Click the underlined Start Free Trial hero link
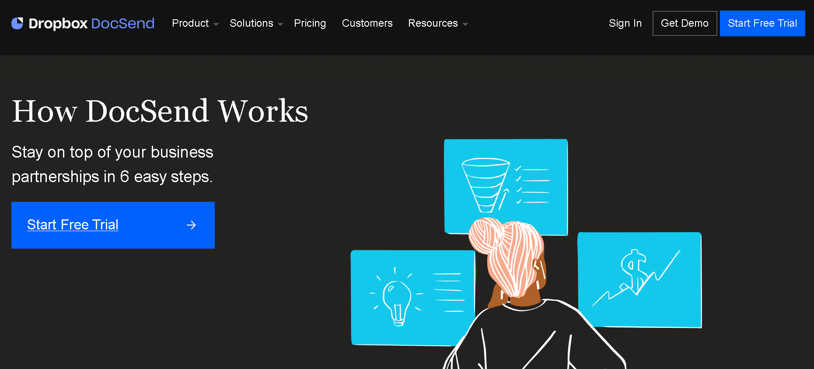The height and width of the screenshot is (369, 814). (x=73, y=225)
